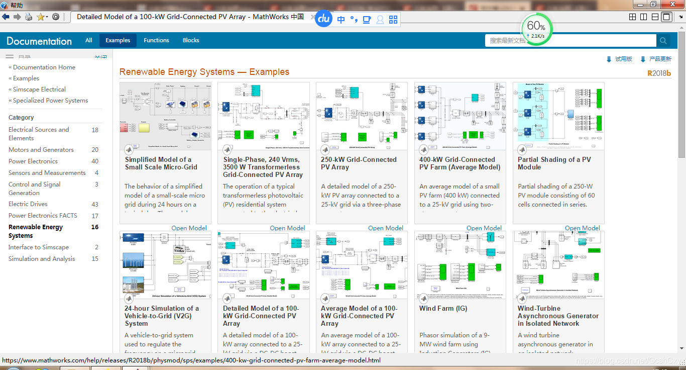Open Single-Phase 240 Vrms PV Array thumbnail
Screen dimensions: 686x370
point(264,116)
